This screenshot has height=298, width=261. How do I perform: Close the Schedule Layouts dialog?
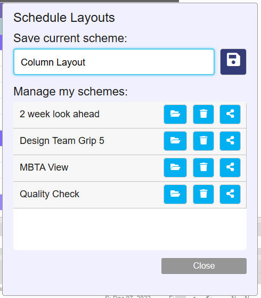[x=204, y=266]
